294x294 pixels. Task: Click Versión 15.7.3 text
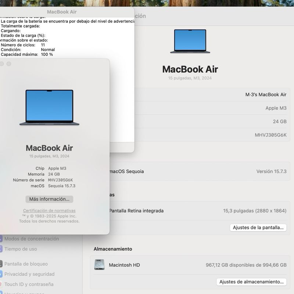tap(271, 171)
